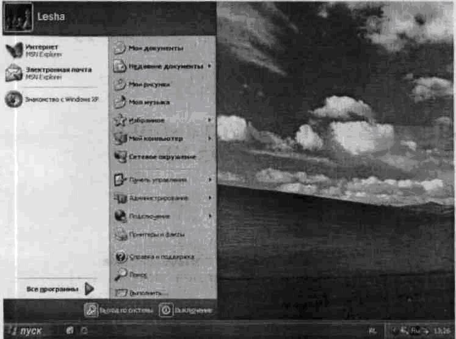The height and width of the screenshot is (339, 456).
Task: Expand the Администрирование submenu arrow
Action: point(209,198)
